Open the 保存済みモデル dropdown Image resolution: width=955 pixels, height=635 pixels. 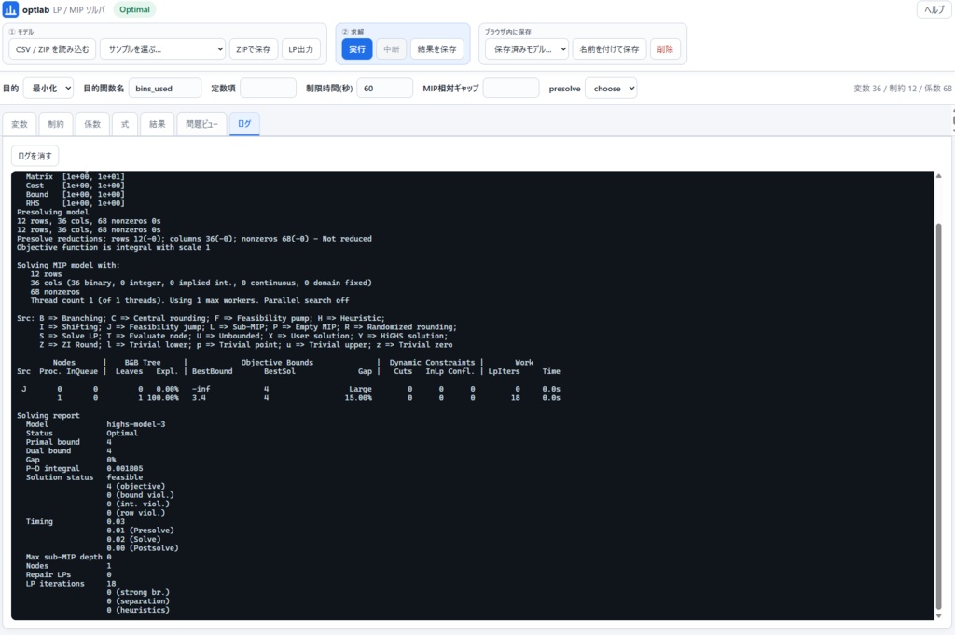[527, 49]
